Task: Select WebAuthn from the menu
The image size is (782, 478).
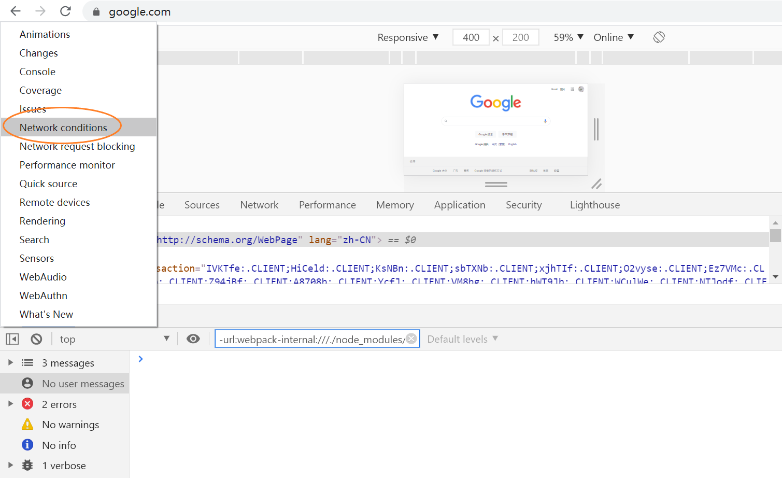Action: [79, 296]
